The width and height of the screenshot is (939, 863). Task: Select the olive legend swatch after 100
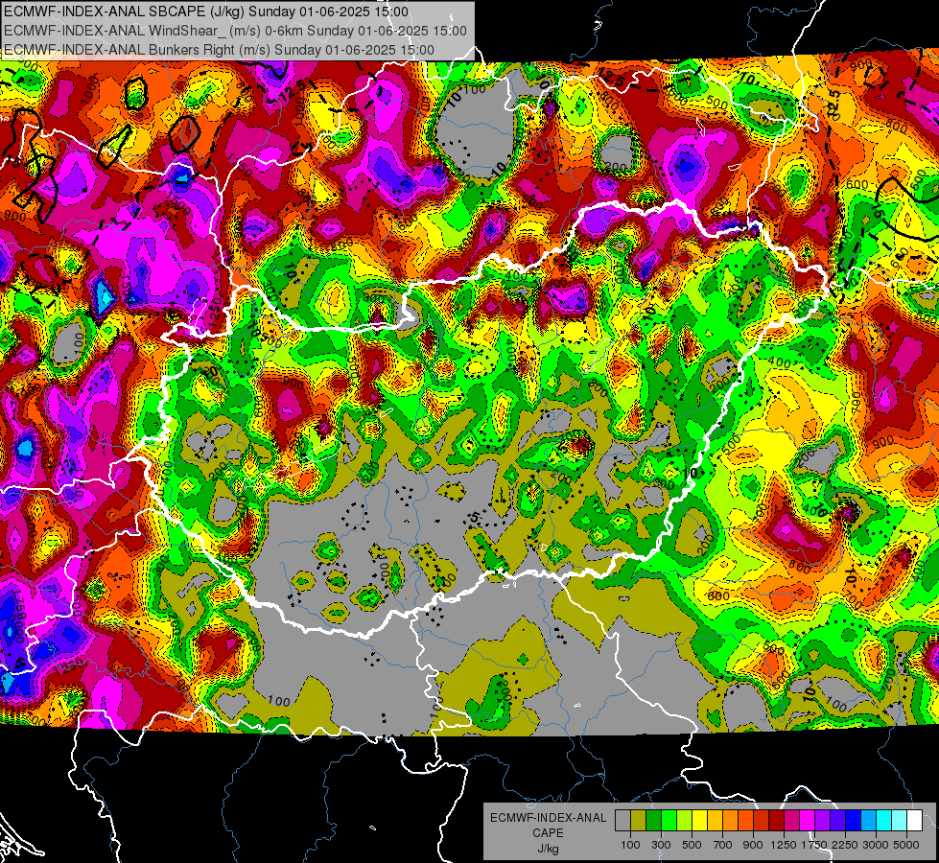[639, 820]
